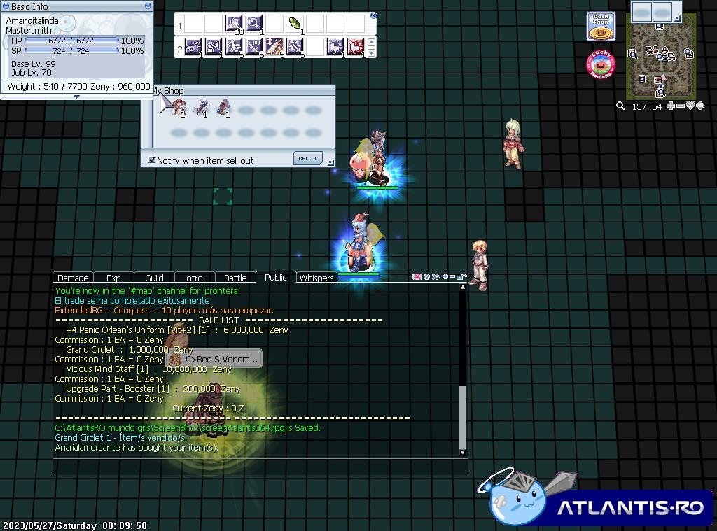The image size is (717, 531).
Task: Use the sword 100 skill in row 2
Action: pos(254,47)
